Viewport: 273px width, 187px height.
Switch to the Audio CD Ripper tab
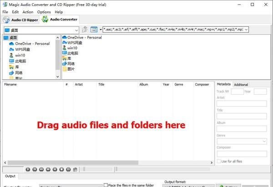pyautogui.click(x=21, y=20)
